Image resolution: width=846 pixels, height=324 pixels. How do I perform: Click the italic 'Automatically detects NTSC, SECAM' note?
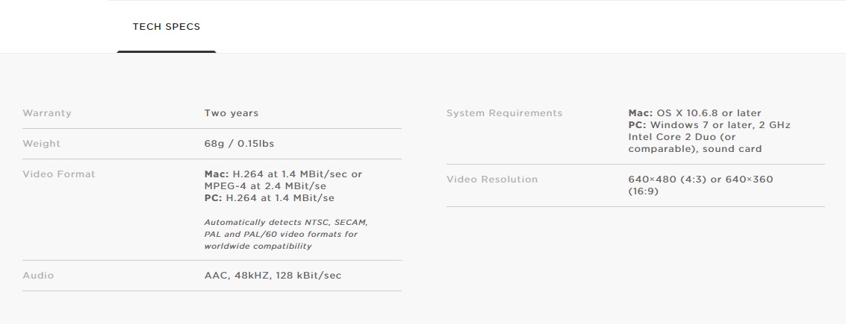tap(286, 222)
